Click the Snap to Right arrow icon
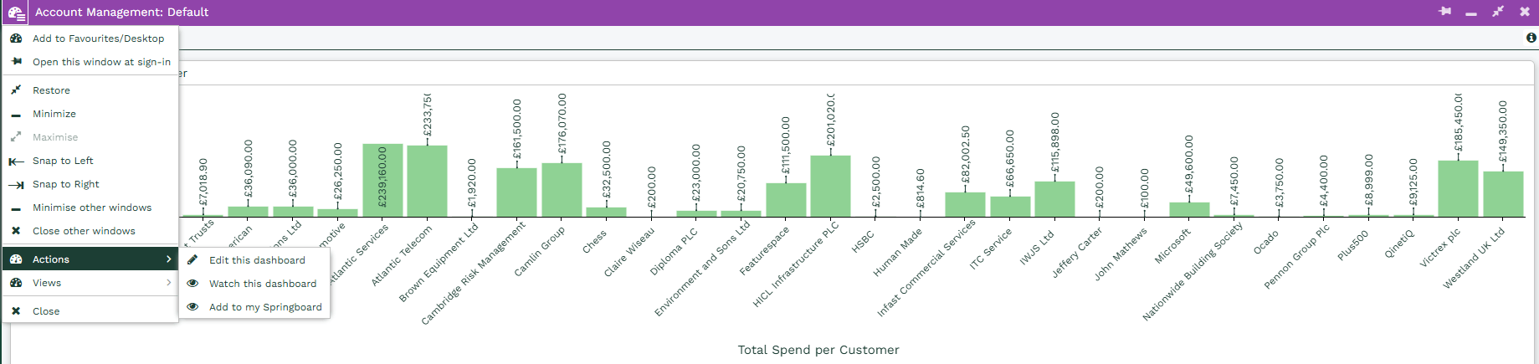The image size is (1539, 364). (16, 184)
